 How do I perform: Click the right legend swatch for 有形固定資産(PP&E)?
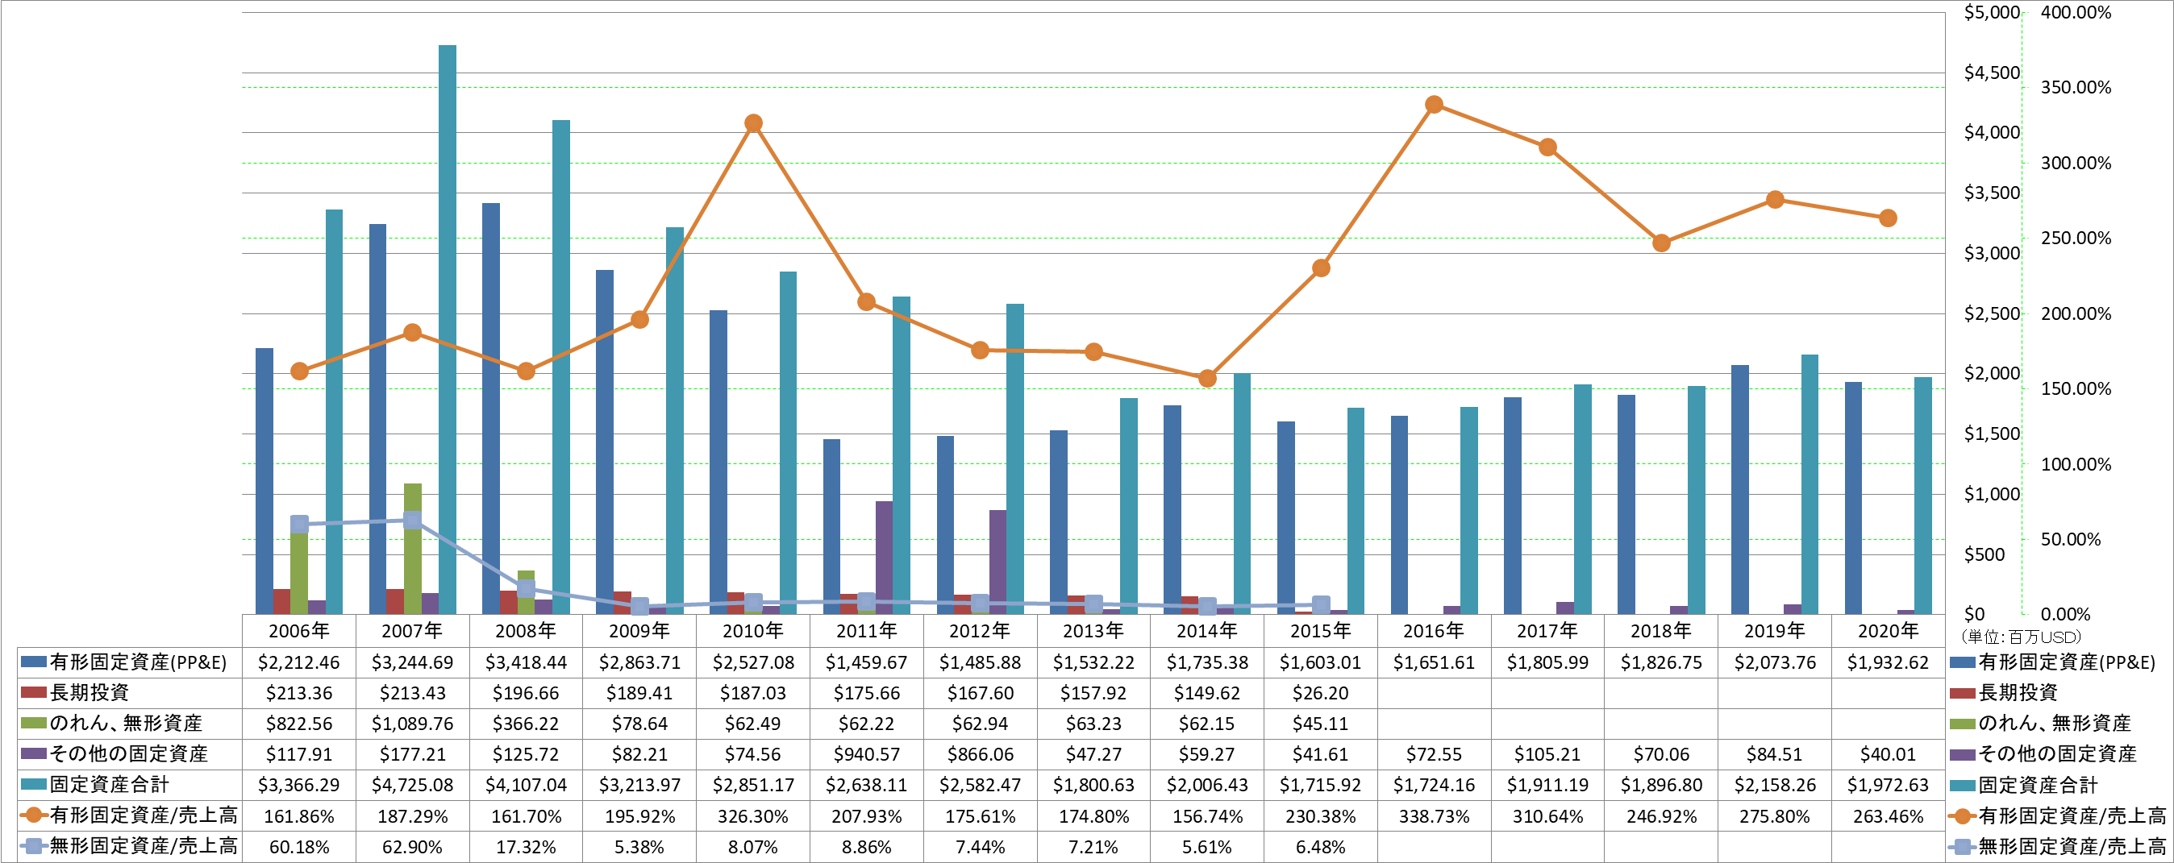pyautogui.click(x=1963, y=662)
